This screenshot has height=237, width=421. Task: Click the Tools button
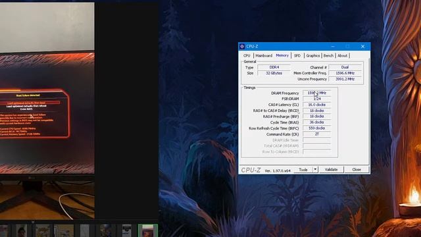point(303,170)
